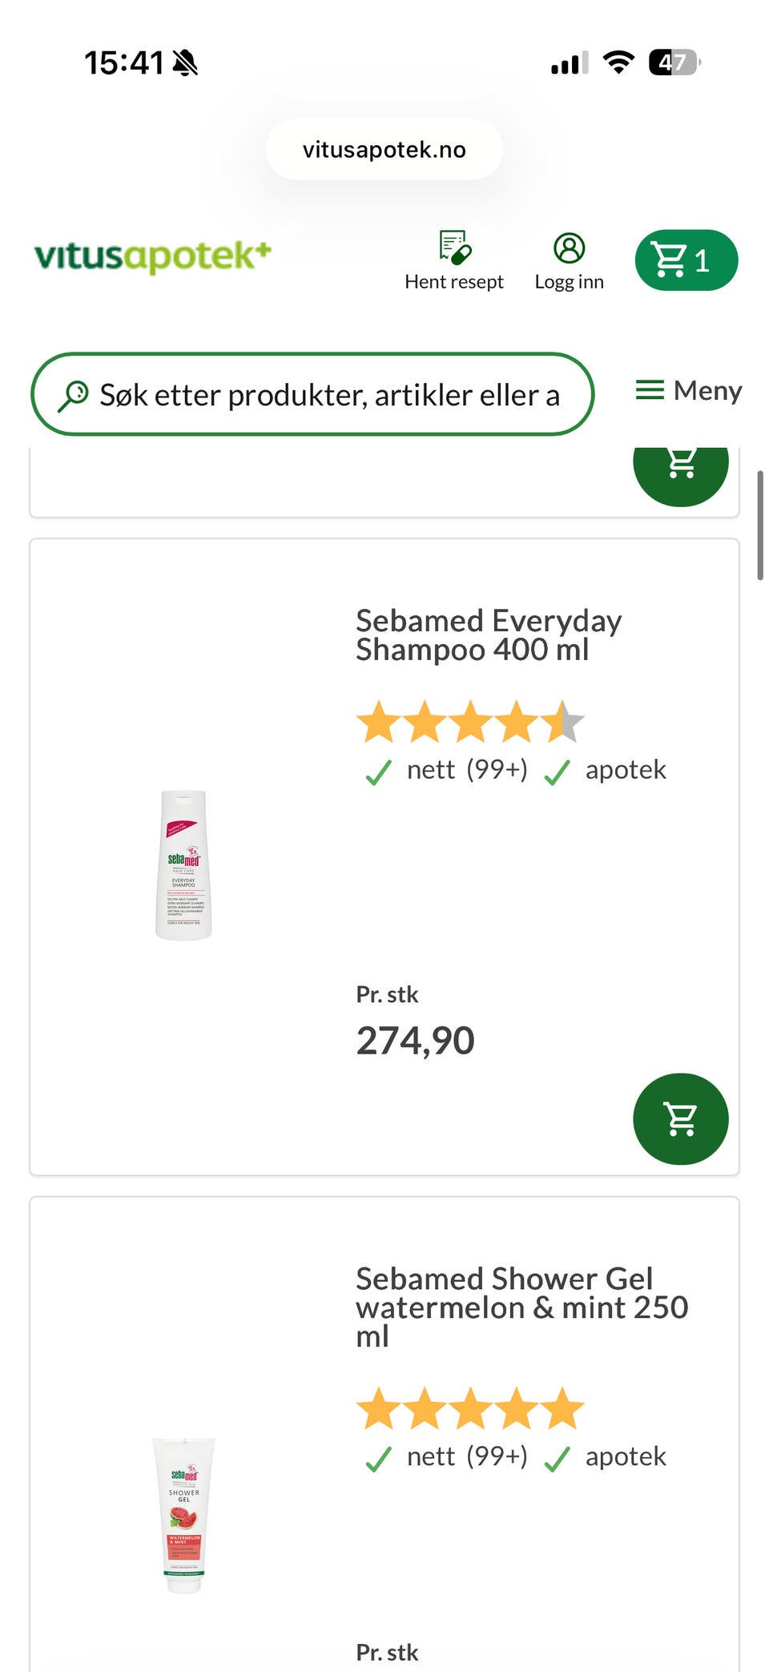The width and height of the screenshot is (769, 1672).
Task: Click the search magnifier icon
Action: pos(74,395)
